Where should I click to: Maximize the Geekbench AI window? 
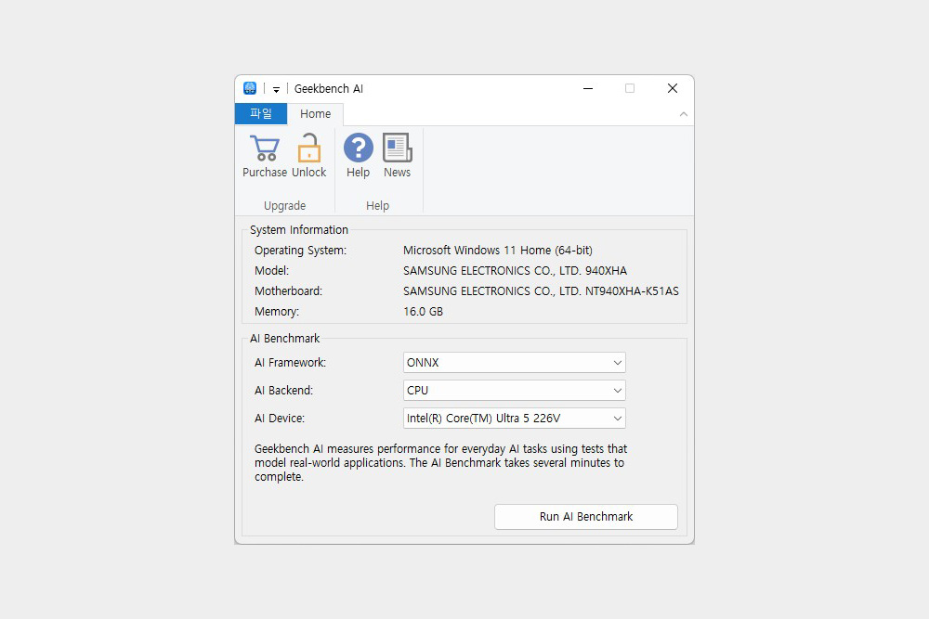point(630,88)
